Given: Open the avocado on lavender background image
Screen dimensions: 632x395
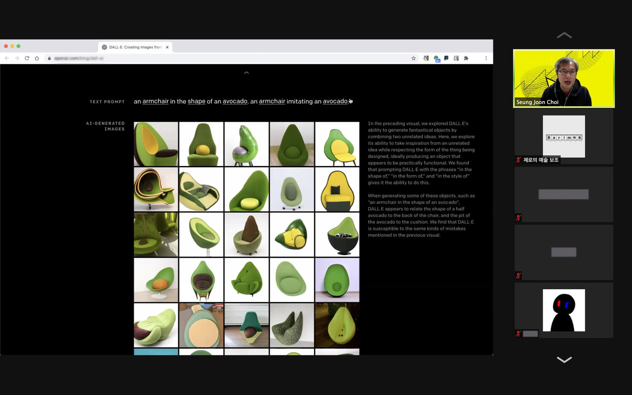Looking at the screenshot, I should pyautogui.click(x=337, y=280).
